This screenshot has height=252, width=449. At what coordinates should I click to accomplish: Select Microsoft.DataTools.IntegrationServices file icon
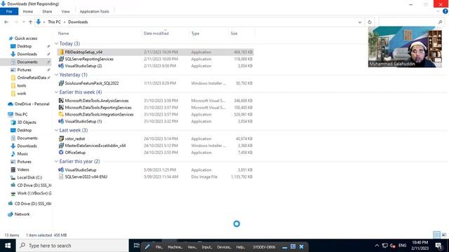coord(61,114)
